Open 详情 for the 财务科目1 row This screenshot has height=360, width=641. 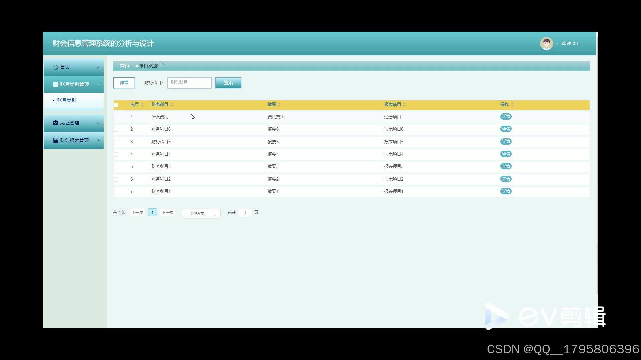pos(506,191)
